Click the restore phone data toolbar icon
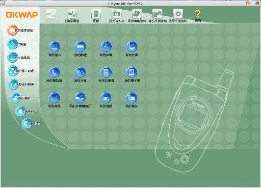 coord(178,14)
